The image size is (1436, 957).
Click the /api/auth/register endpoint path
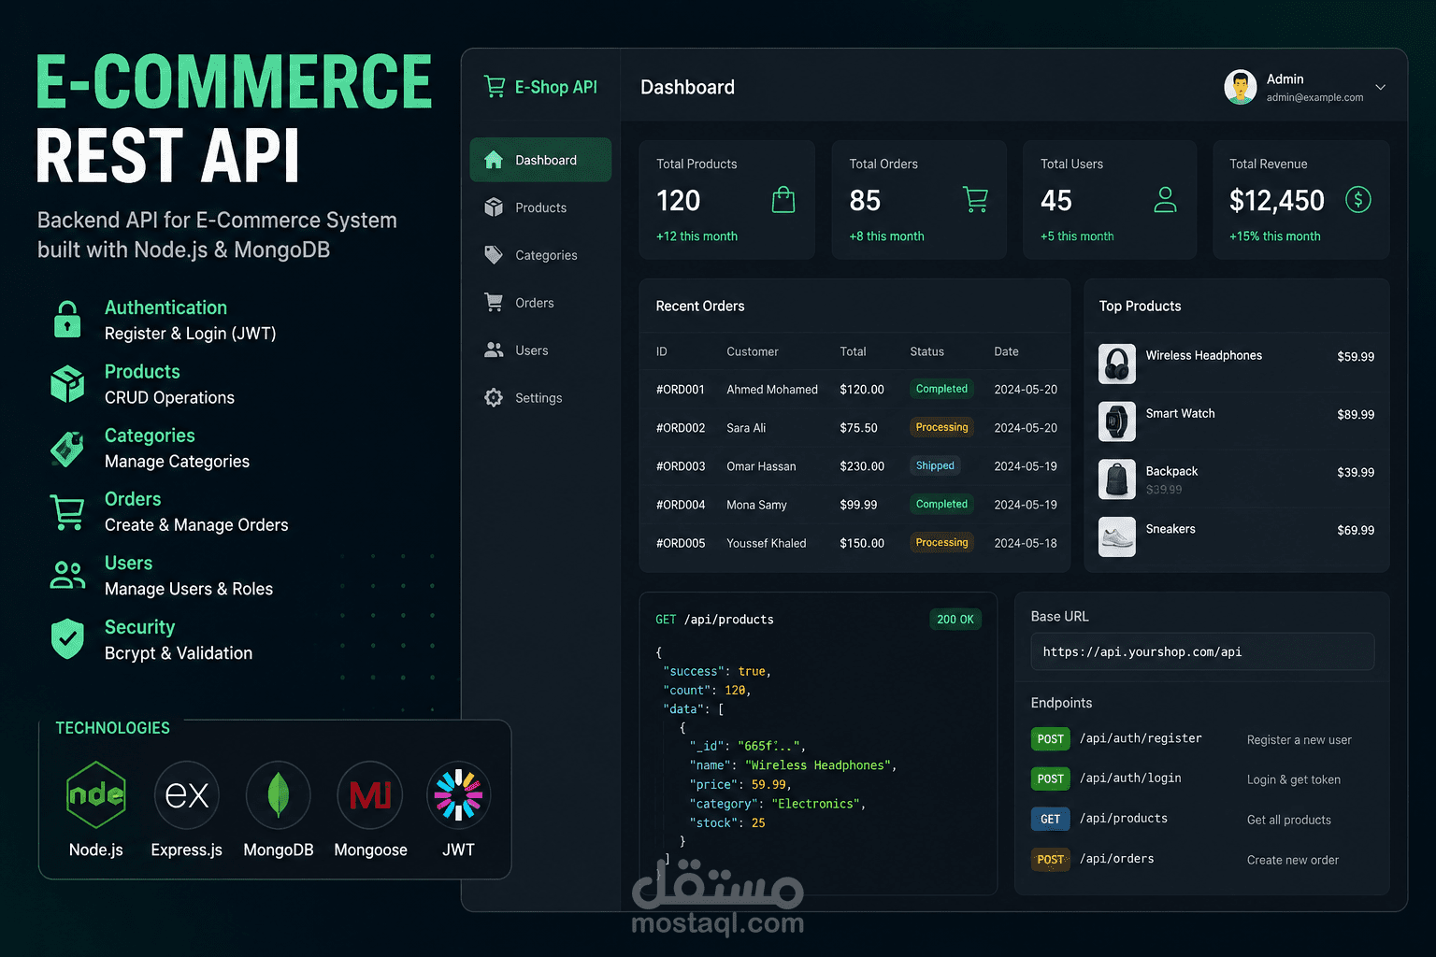tap(1141, 738)
